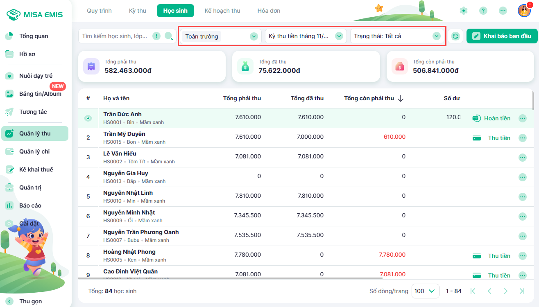Click the Khai báo ban đầu button
The height and width of the screenshot is (307, 539).
[501, 36]
